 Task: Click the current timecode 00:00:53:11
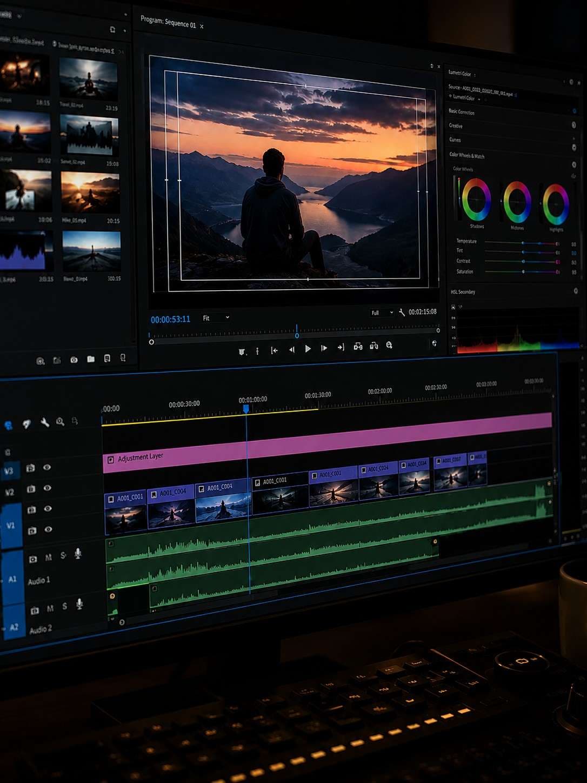[170, 320]
